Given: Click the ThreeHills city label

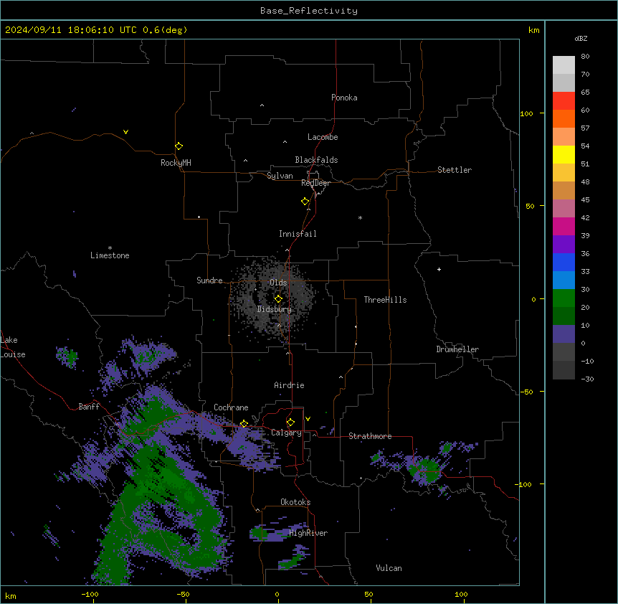Looking at the screenshot, I should coord(385,300).
